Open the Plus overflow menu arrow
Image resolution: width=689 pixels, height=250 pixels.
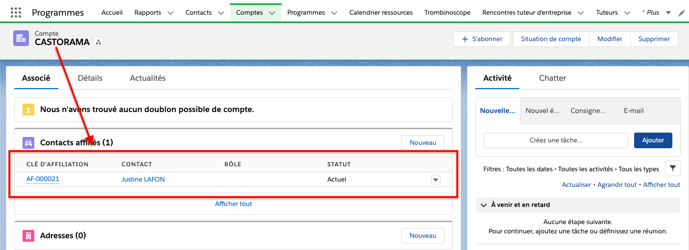pos(668,13)
